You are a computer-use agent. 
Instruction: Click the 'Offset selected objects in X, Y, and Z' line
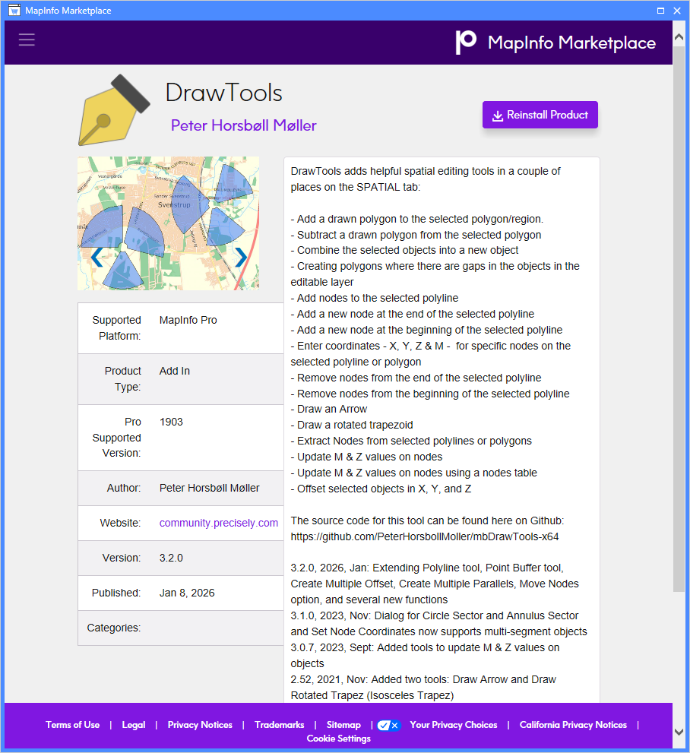381,489
